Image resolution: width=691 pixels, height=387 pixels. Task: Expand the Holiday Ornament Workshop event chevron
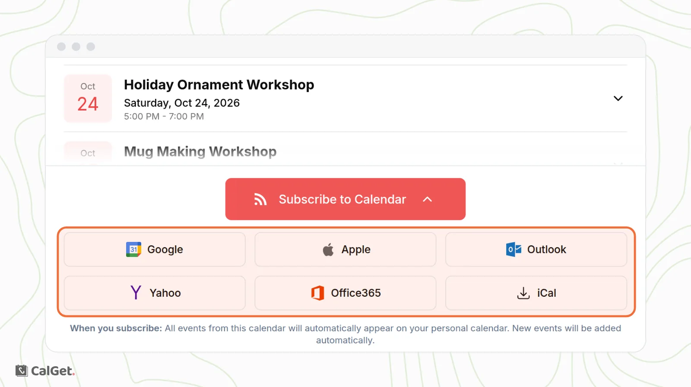coord(618,98)
